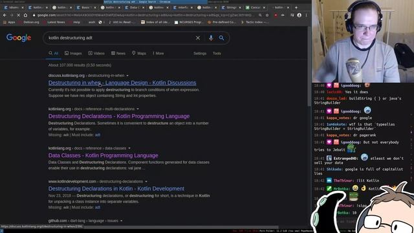Open Destructuring in when Kotlin Discussions result
Image resolution: width=414 pixels, height=233 pixels.
122,83
